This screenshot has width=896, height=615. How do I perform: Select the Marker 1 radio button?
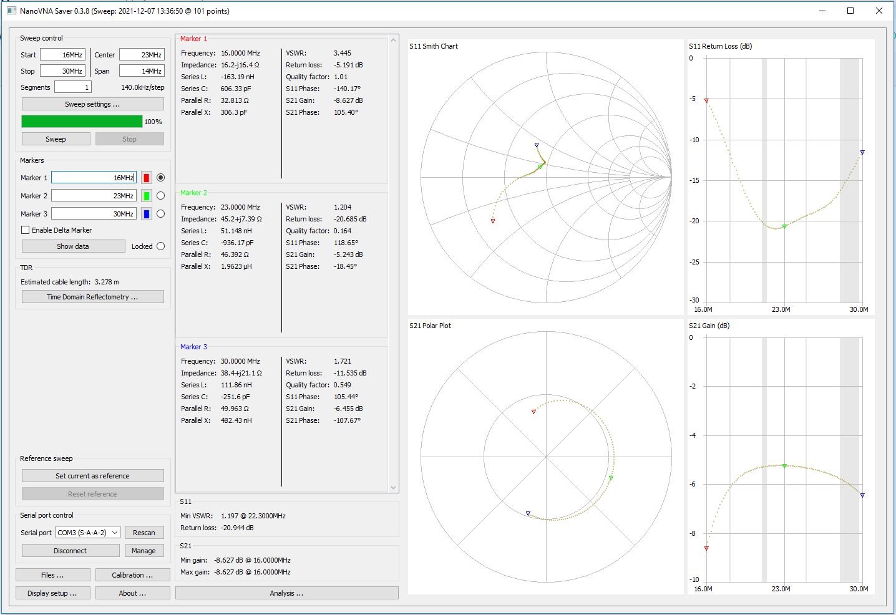click(161, 178)
